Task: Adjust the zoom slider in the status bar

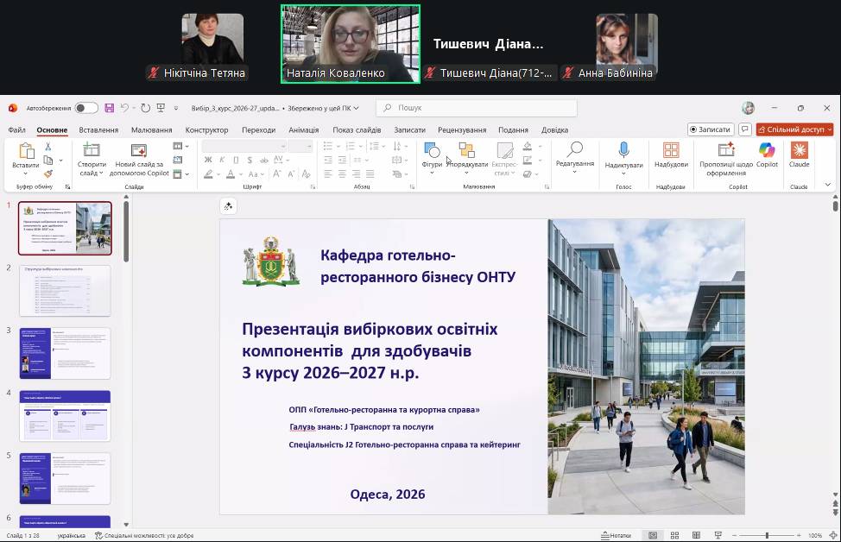Action: click(x=767, y=536)
